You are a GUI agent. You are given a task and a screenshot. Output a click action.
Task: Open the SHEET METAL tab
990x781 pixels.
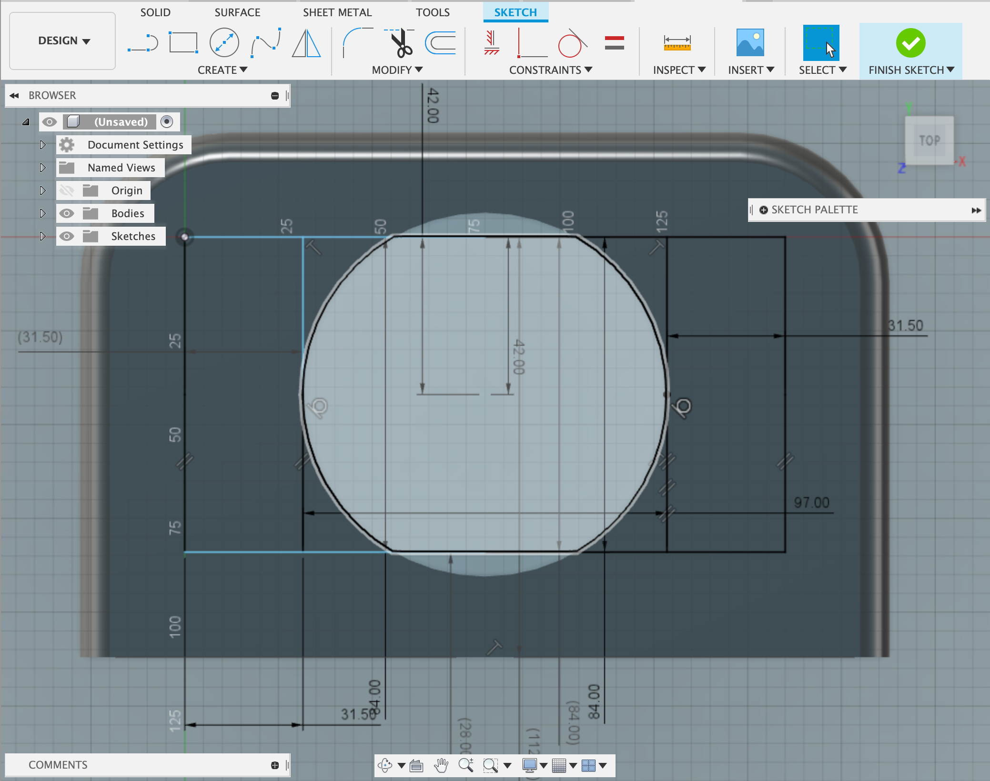[337, 12]
